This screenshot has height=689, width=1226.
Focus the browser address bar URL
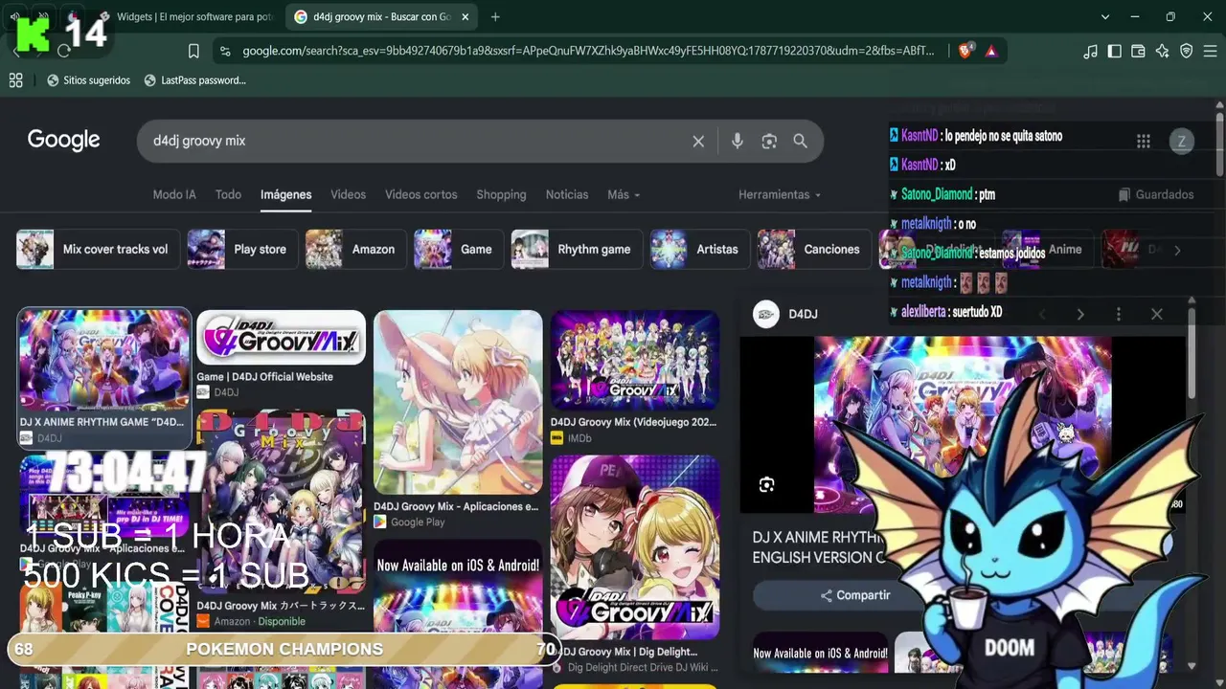click(587, 51)
